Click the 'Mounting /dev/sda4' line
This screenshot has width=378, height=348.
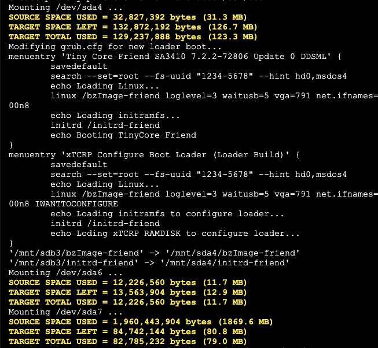pyautogui.click(x=65, y=8)
